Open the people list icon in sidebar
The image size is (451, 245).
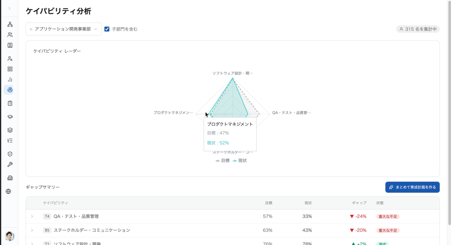click(x=10, y=35)
